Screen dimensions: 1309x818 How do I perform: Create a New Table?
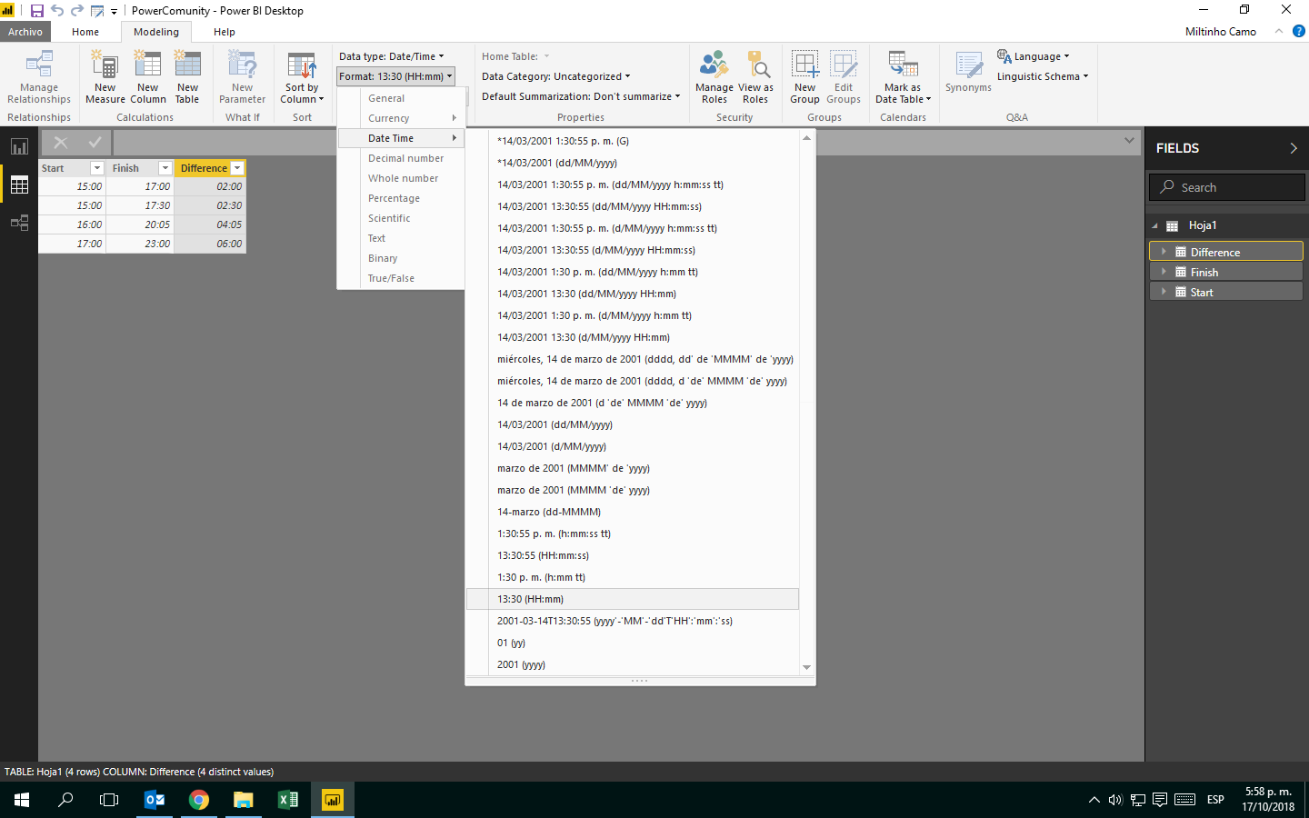[x=187, y=77]
